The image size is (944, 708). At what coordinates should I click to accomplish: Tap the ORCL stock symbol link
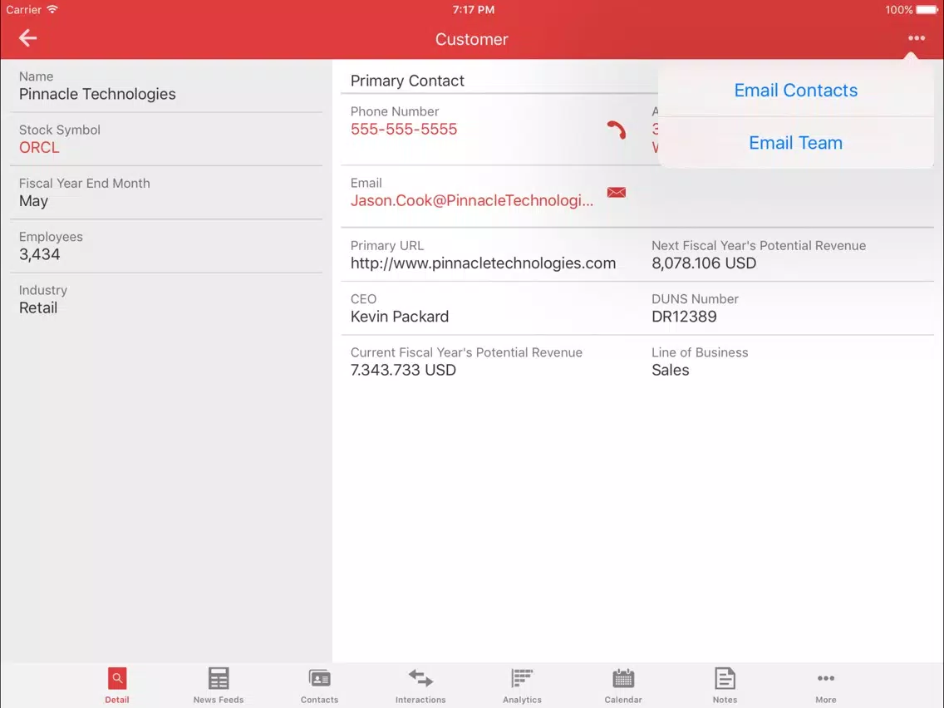[x=39, y=148]
